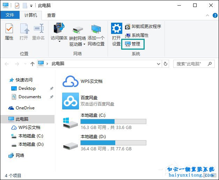219x180 pixels.
Task: Click the pin icon next to Documents
Action: tap(52, 97)
